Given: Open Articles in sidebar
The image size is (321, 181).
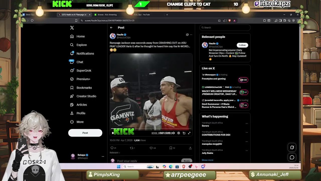Looking at the screenshot, I should [78, 105].
